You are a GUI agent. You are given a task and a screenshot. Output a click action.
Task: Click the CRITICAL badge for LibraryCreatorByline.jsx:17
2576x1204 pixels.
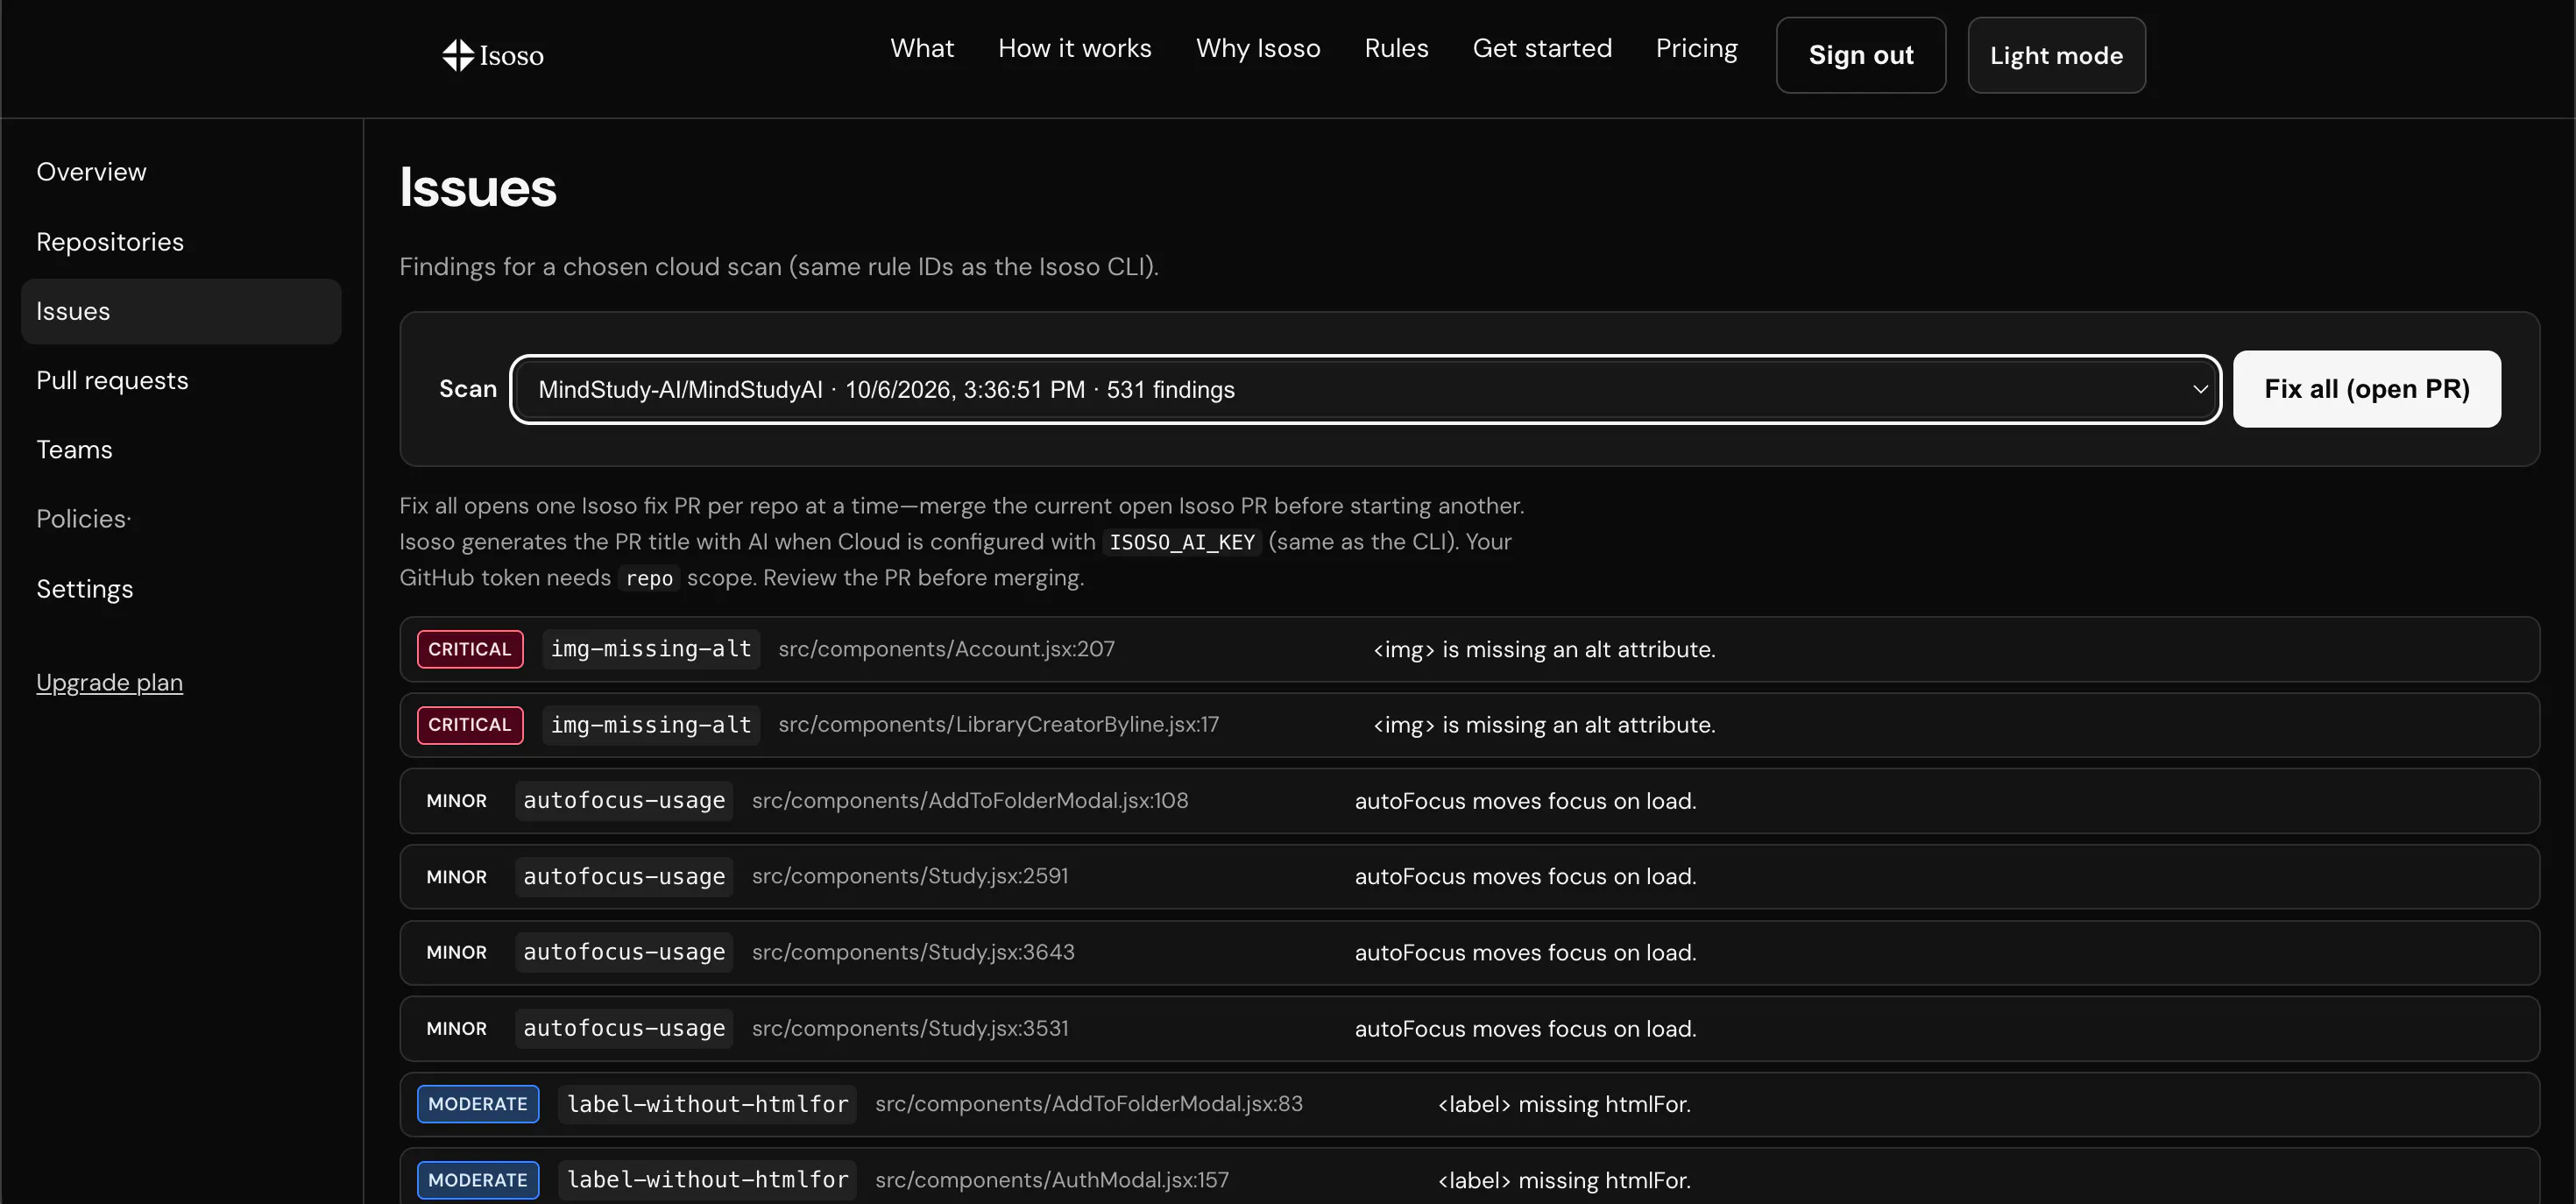click(x=470, y=725)
